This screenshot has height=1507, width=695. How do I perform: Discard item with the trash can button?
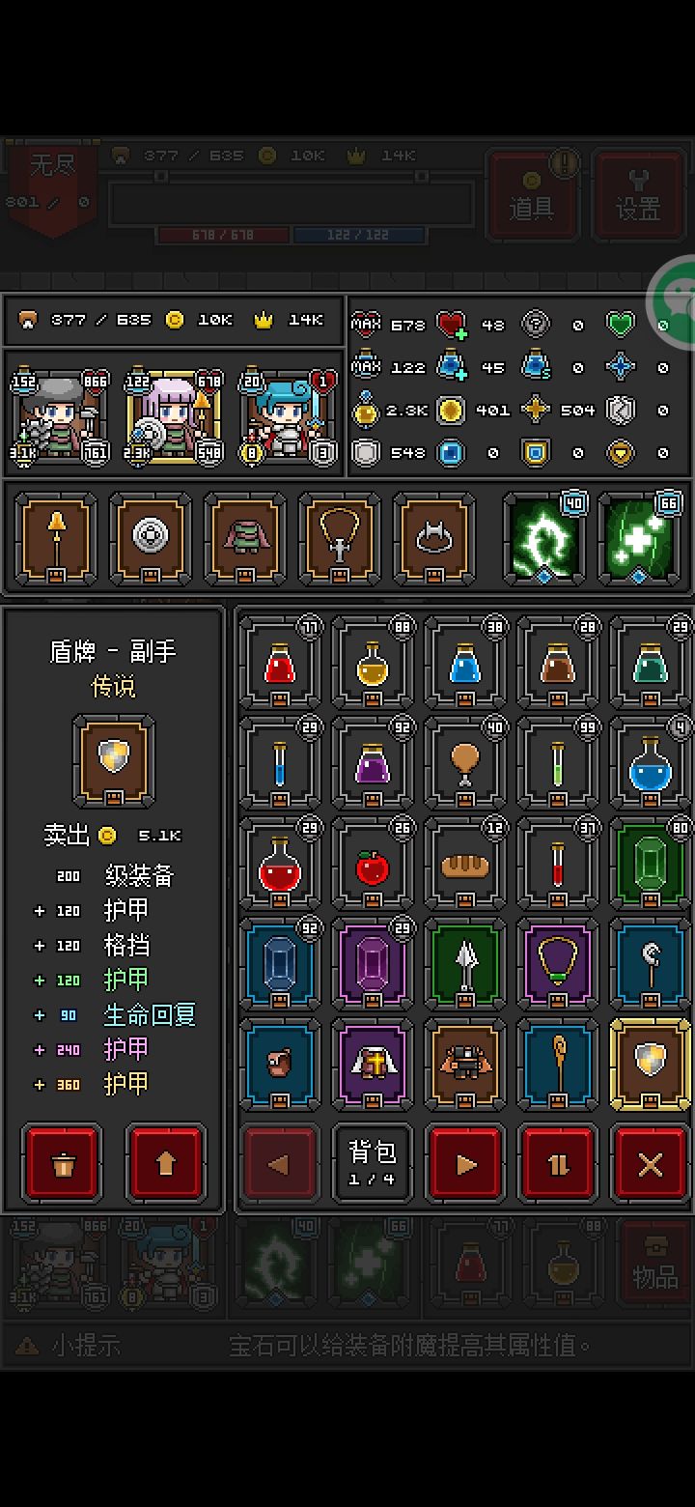(x=63, y=1163)
